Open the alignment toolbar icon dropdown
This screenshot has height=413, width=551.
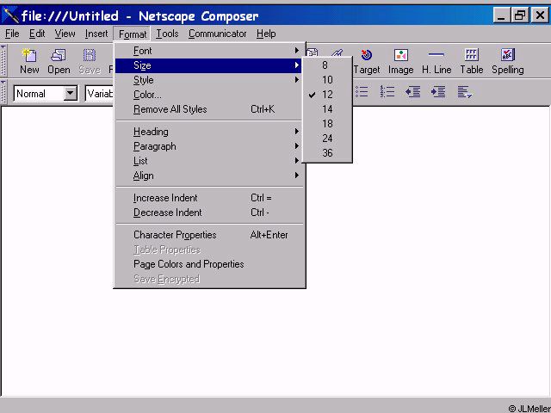click(465, 92)
